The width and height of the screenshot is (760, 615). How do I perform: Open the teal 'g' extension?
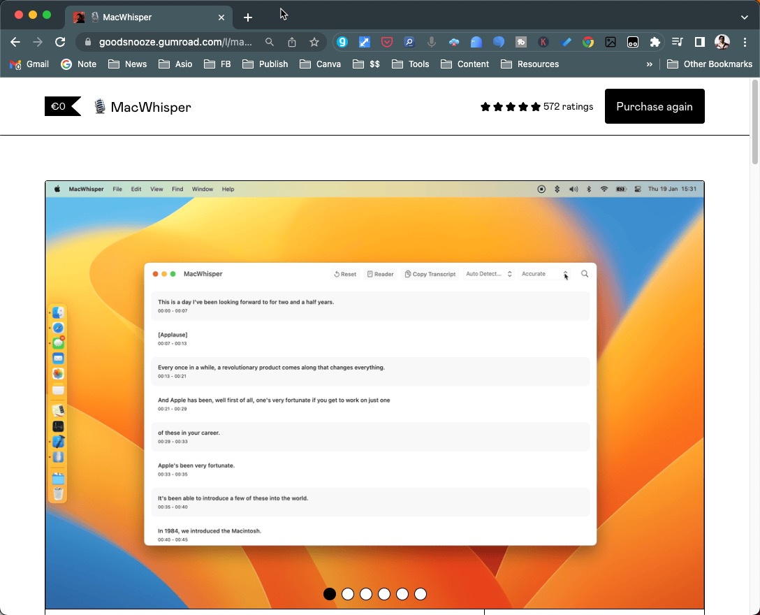(x=342, y=42)
